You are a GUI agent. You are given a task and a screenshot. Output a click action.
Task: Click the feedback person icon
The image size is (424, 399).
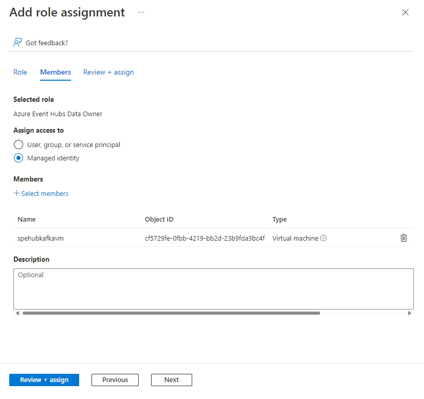[17, 42]
